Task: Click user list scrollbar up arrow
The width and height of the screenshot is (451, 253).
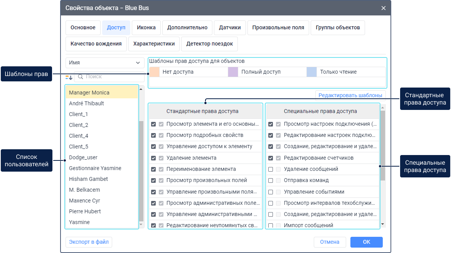Action: tap(141, 89)
